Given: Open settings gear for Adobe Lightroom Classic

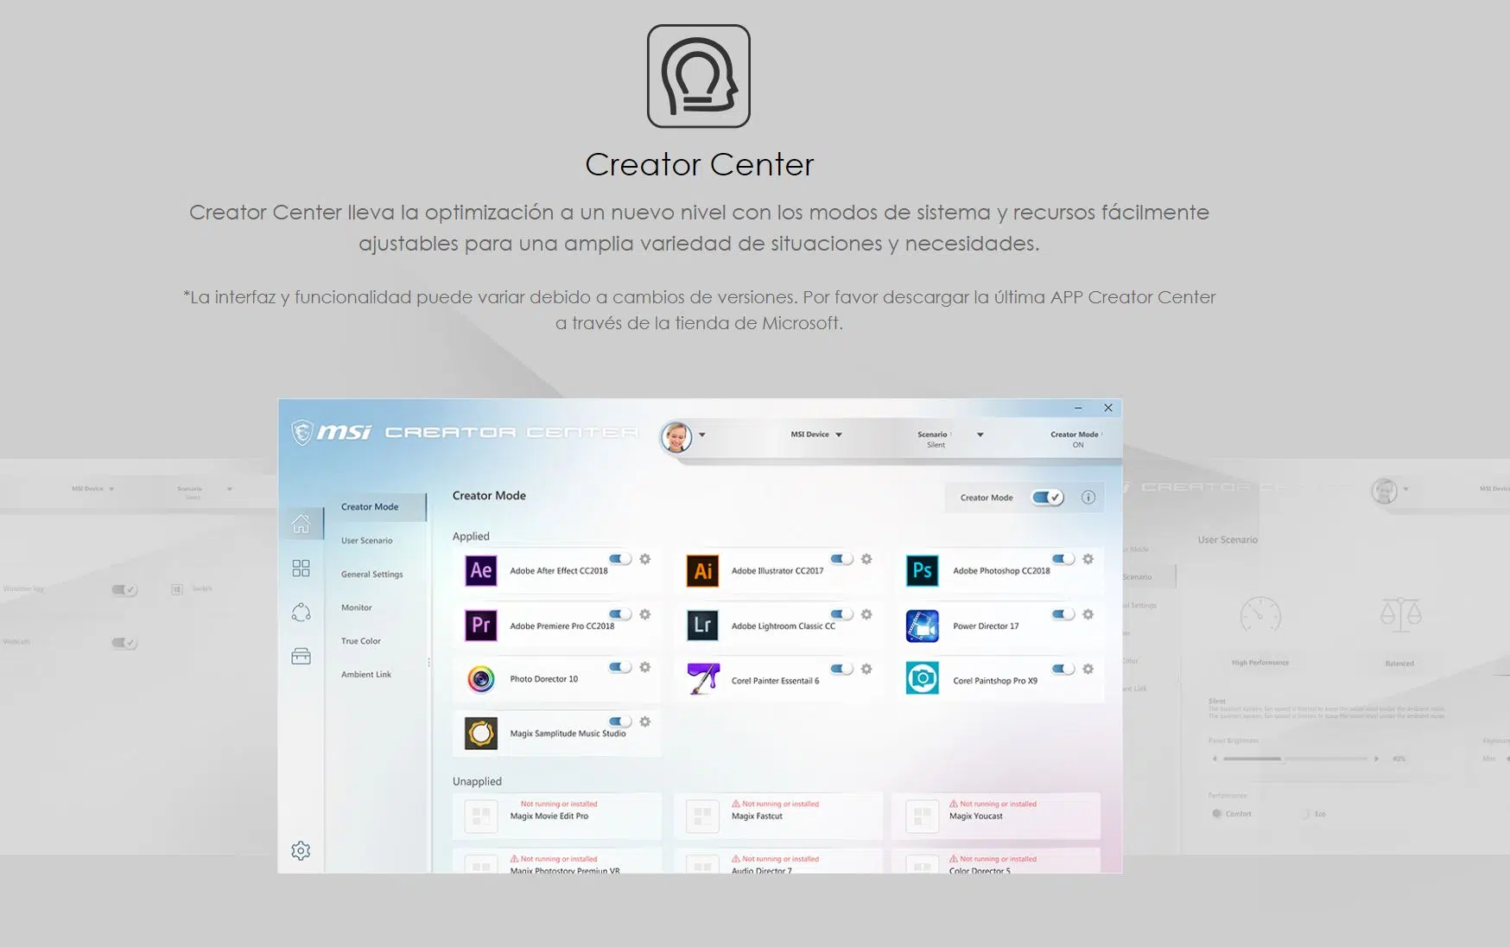Looking at the screenshot, I should click(866, 614).
